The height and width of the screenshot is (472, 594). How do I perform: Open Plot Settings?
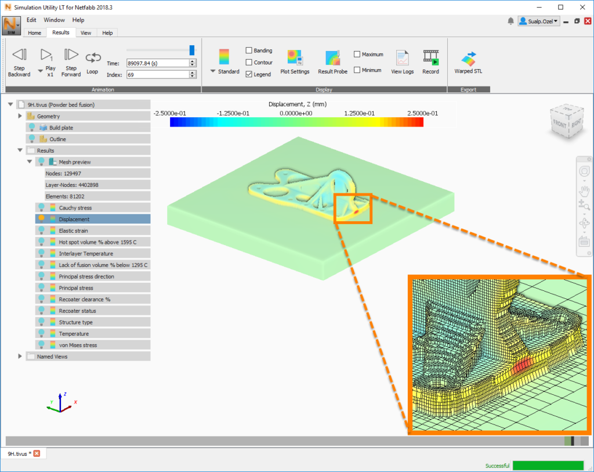click(295, 57)
